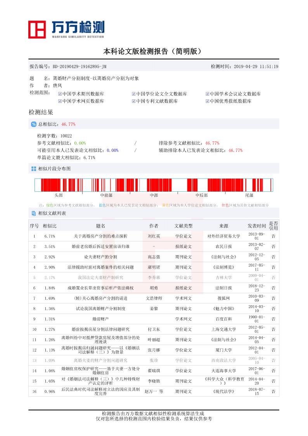Toggle 中国优秀报纸数据库 checkbox
308x436 pixels.
[207, 101]
